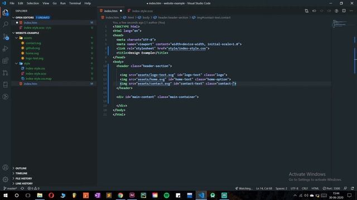Open the errors and warnings count
Viewport: 357px width, 200px height.
pos(33,188)
